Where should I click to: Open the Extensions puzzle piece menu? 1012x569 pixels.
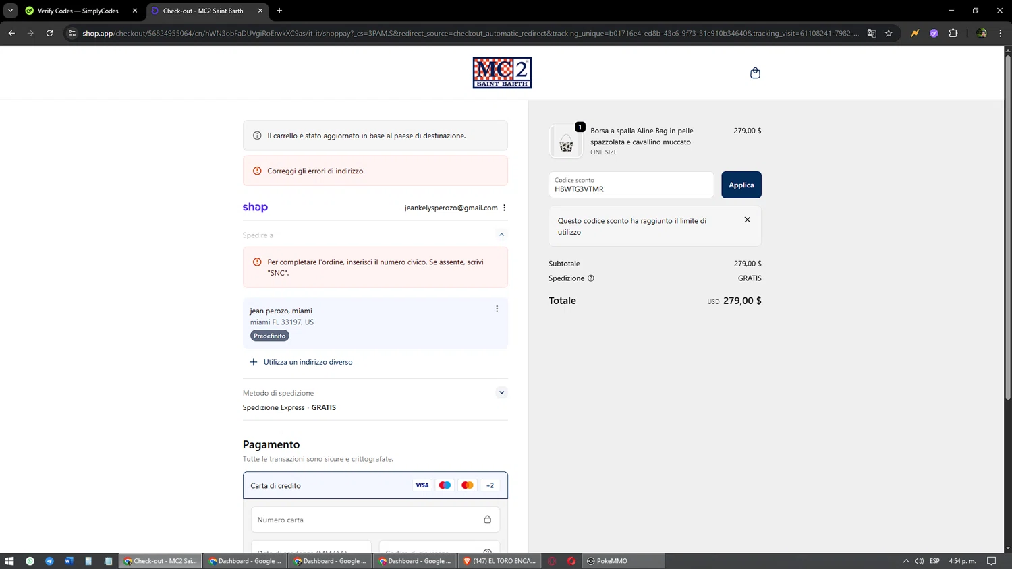point(953,33)
